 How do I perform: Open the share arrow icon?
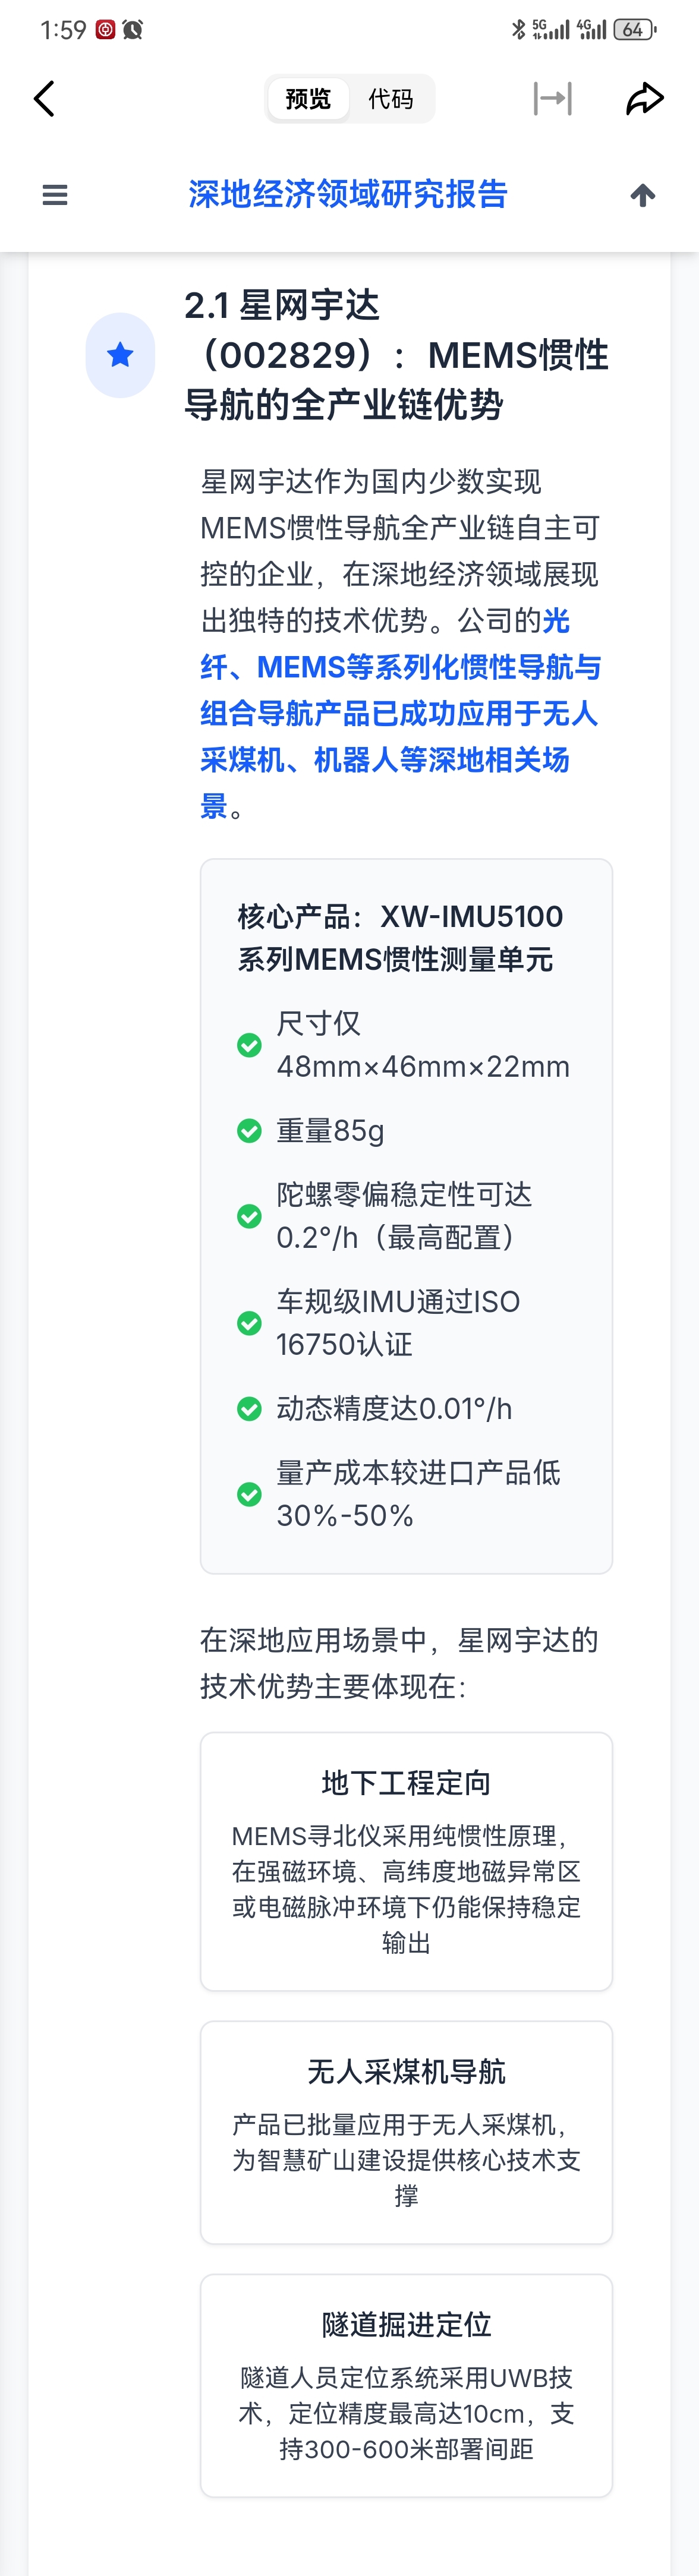click(x=644, y=99)
